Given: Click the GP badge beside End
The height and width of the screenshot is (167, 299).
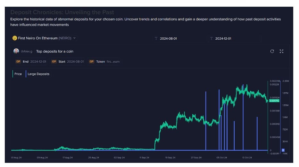Looking at the screenshot, I should point(18,62).
